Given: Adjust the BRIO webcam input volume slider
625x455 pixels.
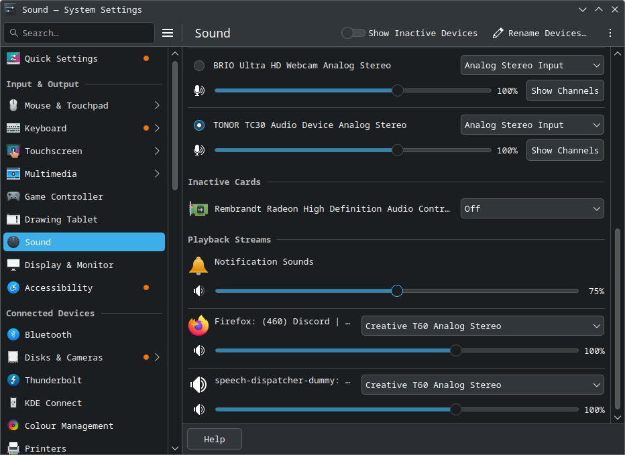Looking at the screenshot, I should 353,90.
